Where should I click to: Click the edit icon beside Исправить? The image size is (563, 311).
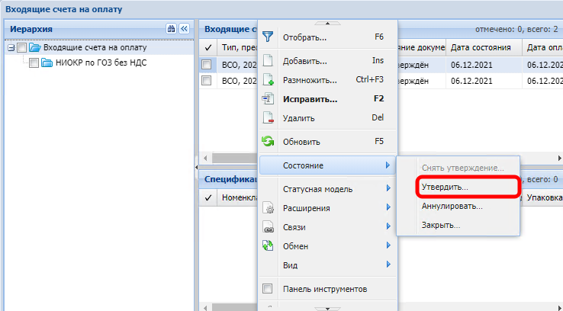[268, 98]
